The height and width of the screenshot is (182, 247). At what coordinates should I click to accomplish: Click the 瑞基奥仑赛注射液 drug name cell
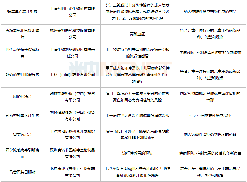22,12
